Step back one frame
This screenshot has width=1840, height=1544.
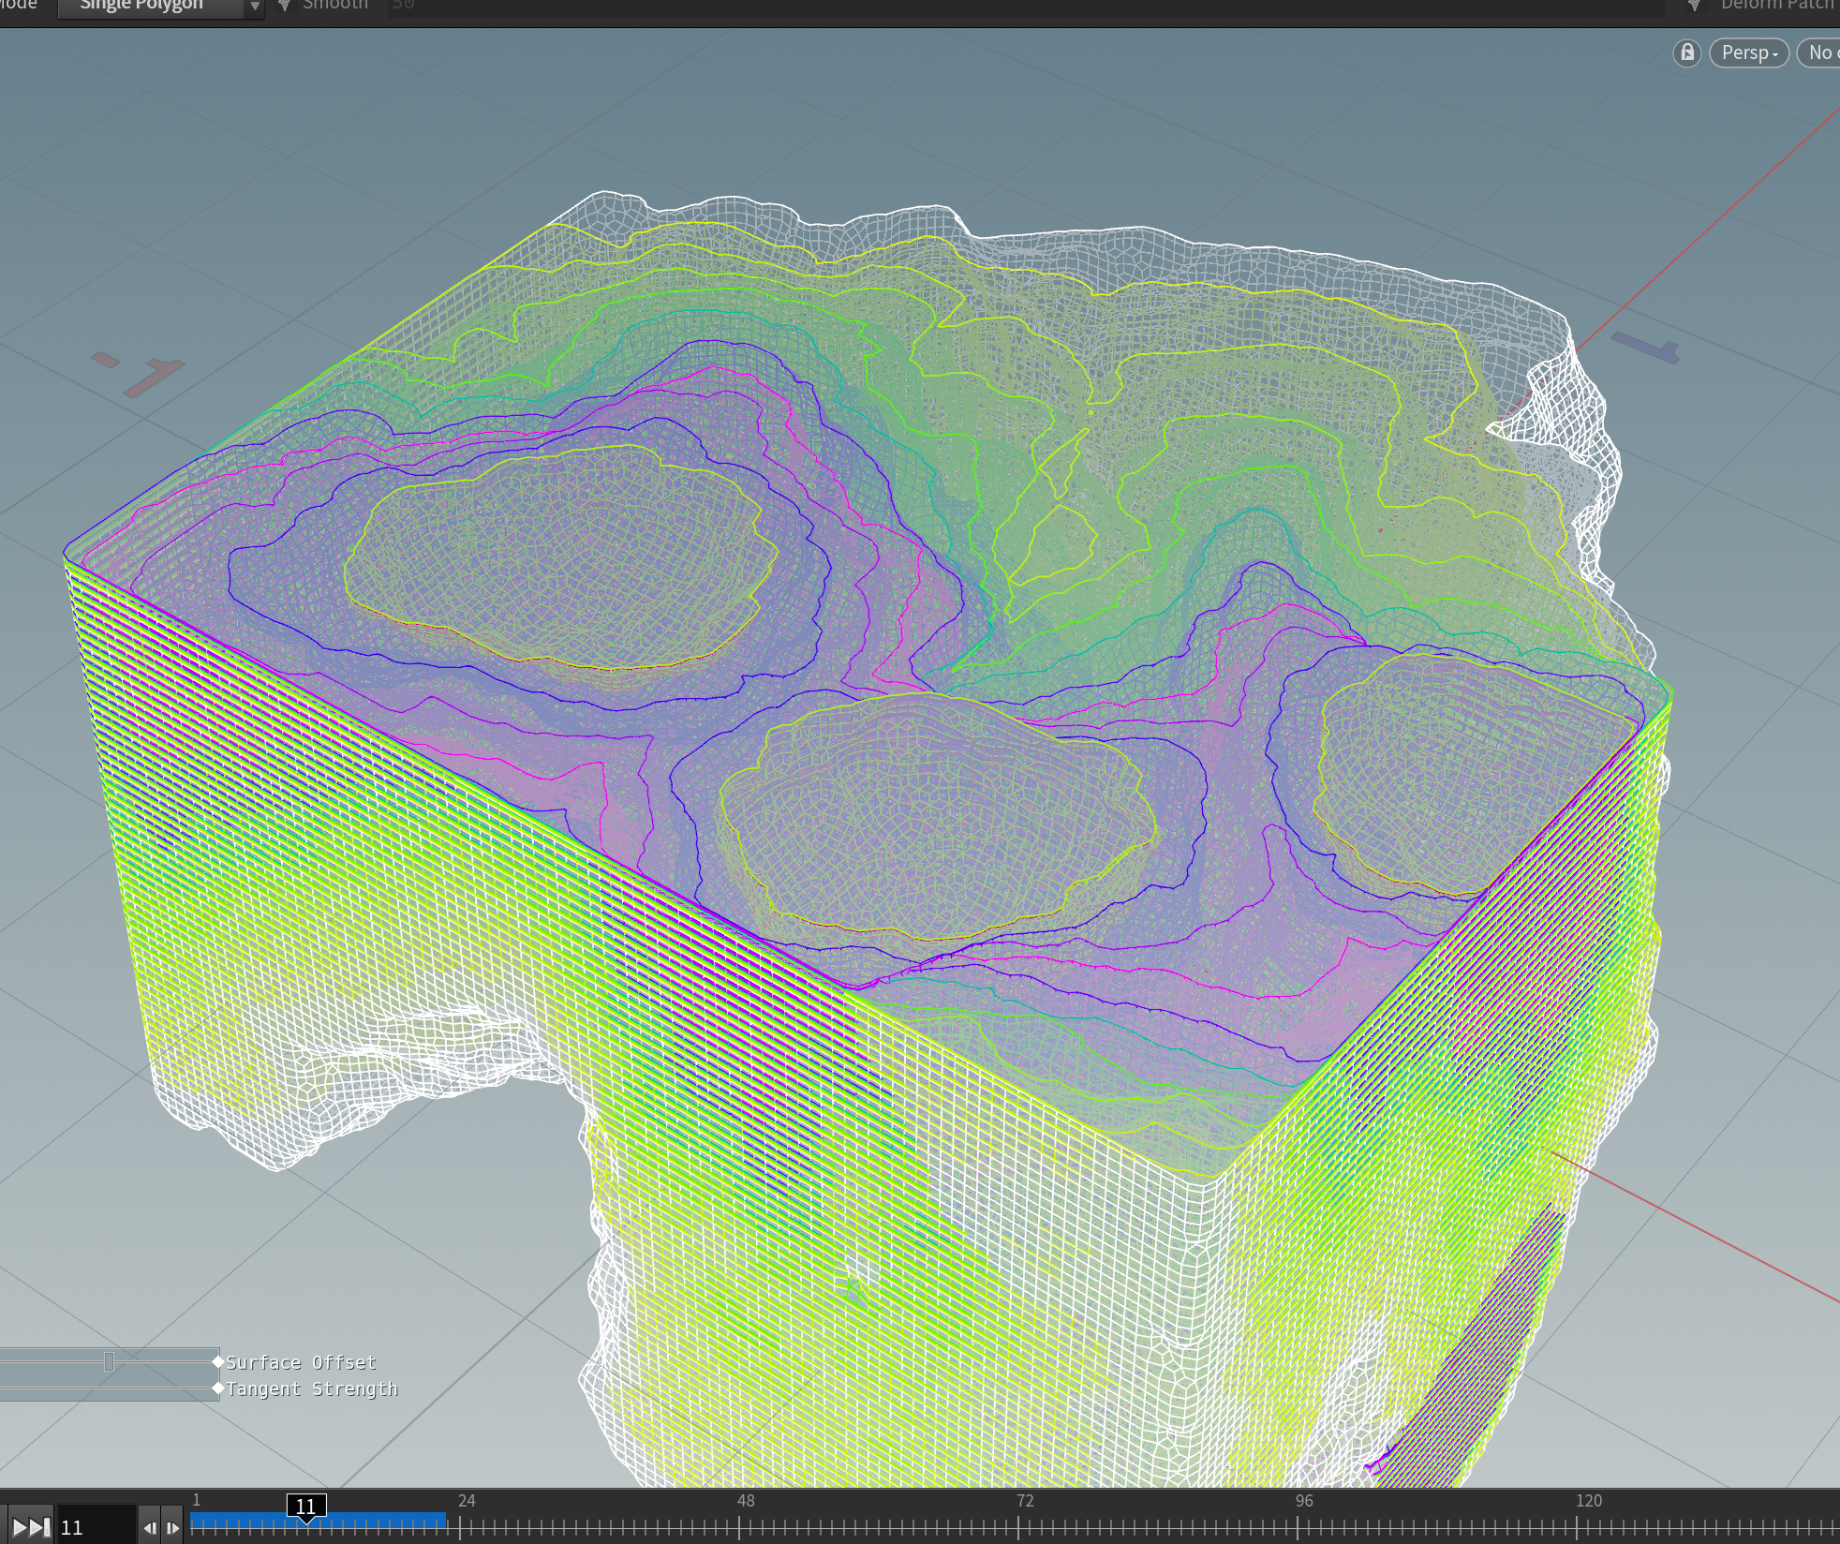point(150,1527)
